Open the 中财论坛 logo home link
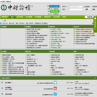The height and width of the screenshot is (97, 97). pos(17,8)
